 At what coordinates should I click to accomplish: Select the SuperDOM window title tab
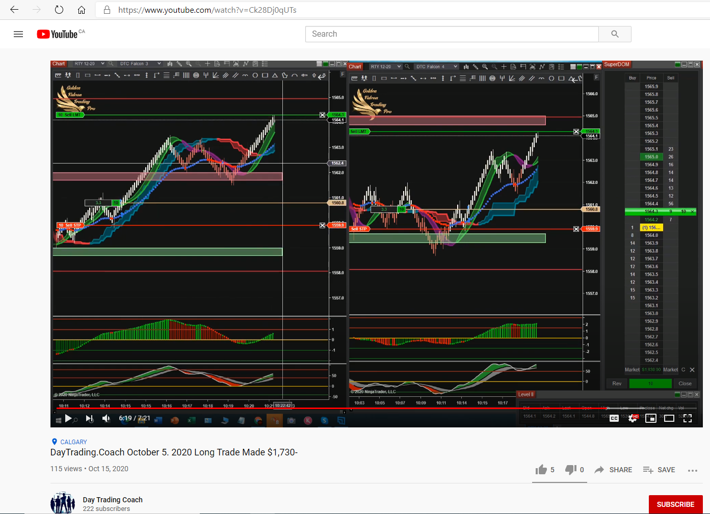click(617, 64)
